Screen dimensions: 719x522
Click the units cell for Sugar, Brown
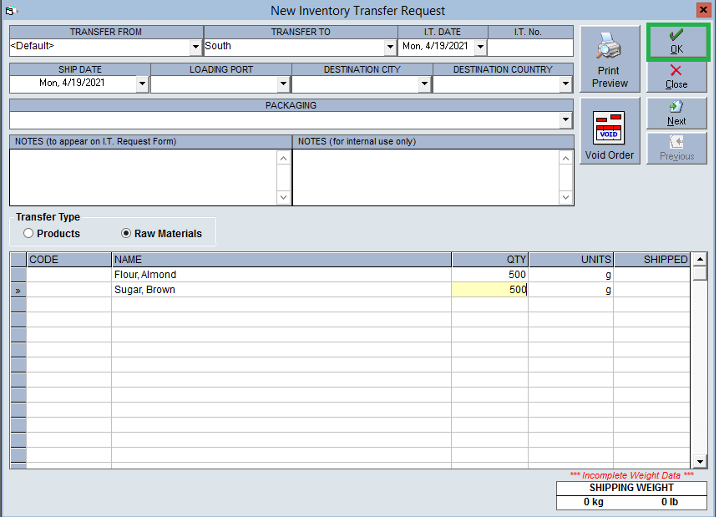coord(573,291)
